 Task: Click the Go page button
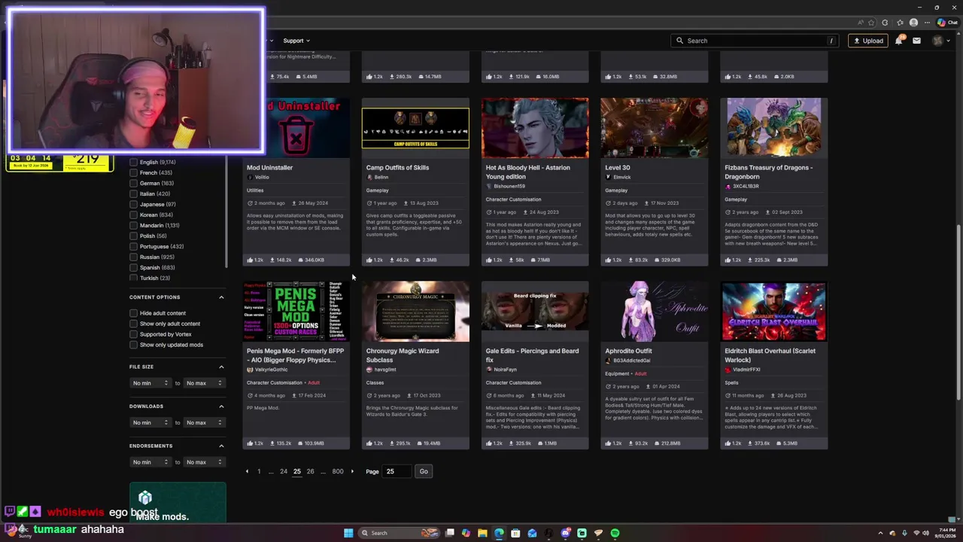tap(424, 471)
